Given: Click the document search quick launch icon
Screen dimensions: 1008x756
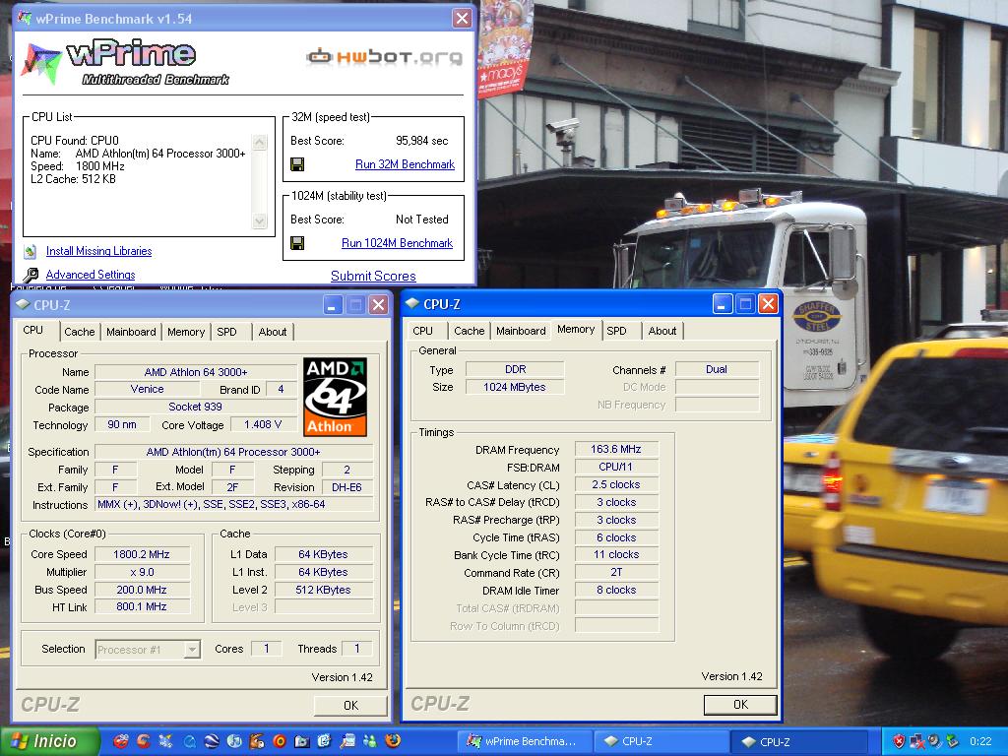Looking at the screenshot, I should [347, 741].
